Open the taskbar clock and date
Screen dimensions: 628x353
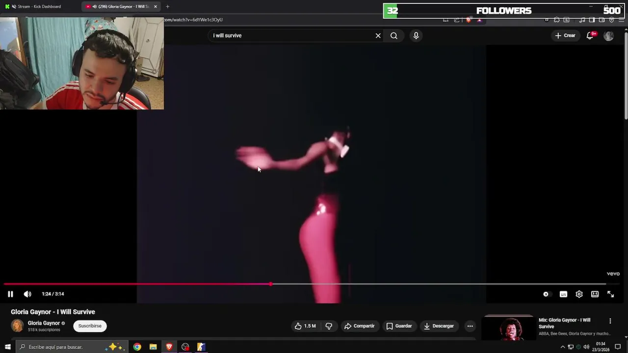601,347
